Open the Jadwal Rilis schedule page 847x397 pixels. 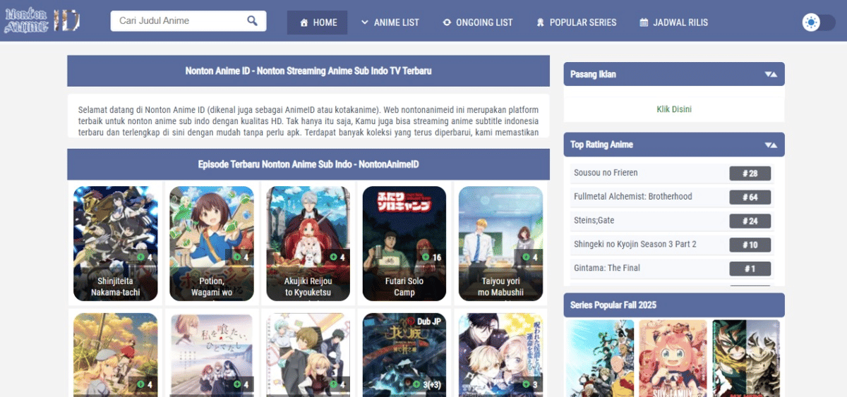point(673,23)
